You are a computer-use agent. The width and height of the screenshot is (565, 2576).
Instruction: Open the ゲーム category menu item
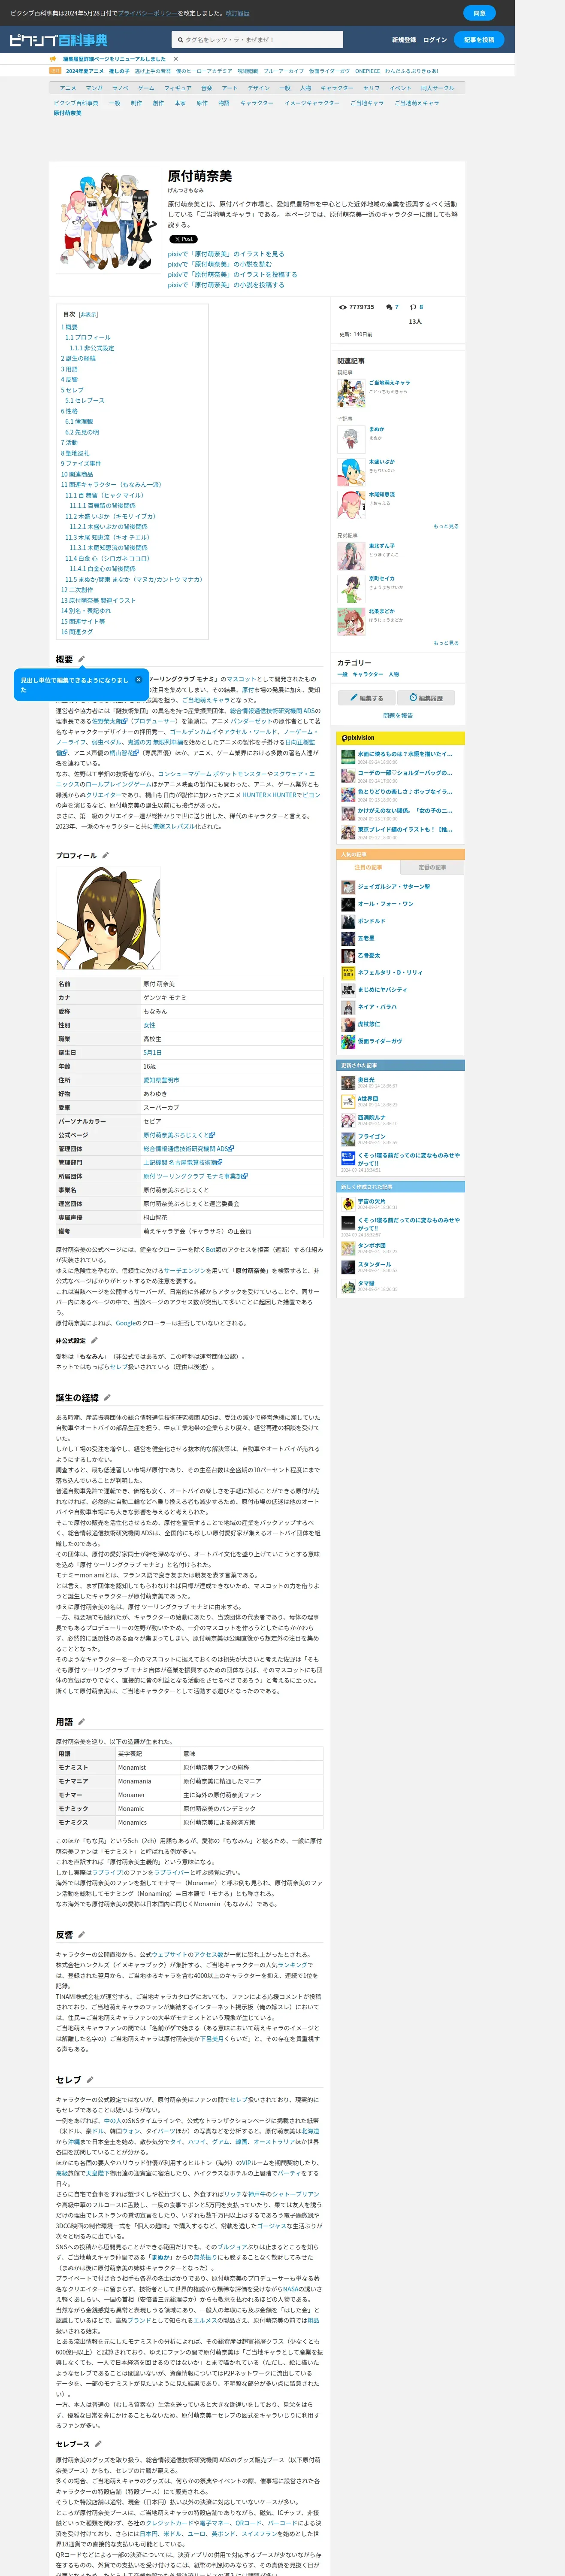coord(146,88)
